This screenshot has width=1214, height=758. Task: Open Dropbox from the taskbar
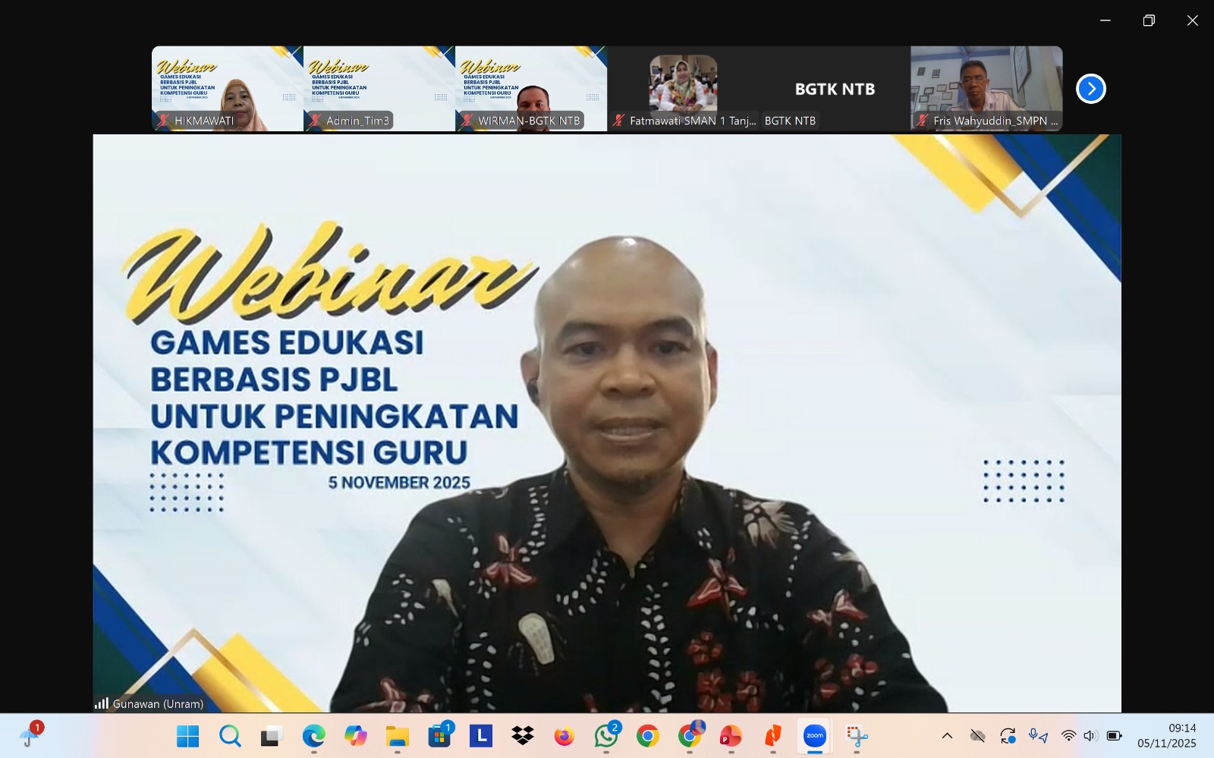point(522,736)
